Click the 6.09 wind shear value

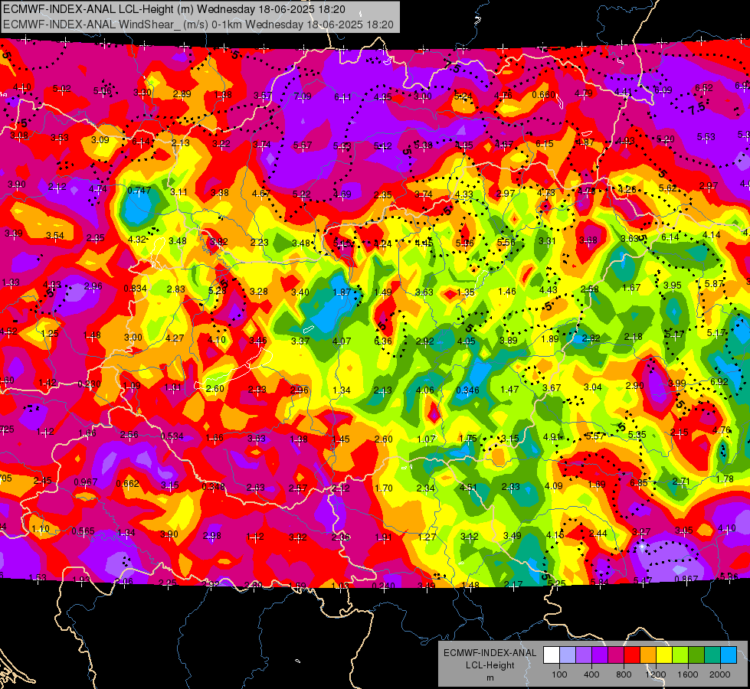[x=663, y=90]
